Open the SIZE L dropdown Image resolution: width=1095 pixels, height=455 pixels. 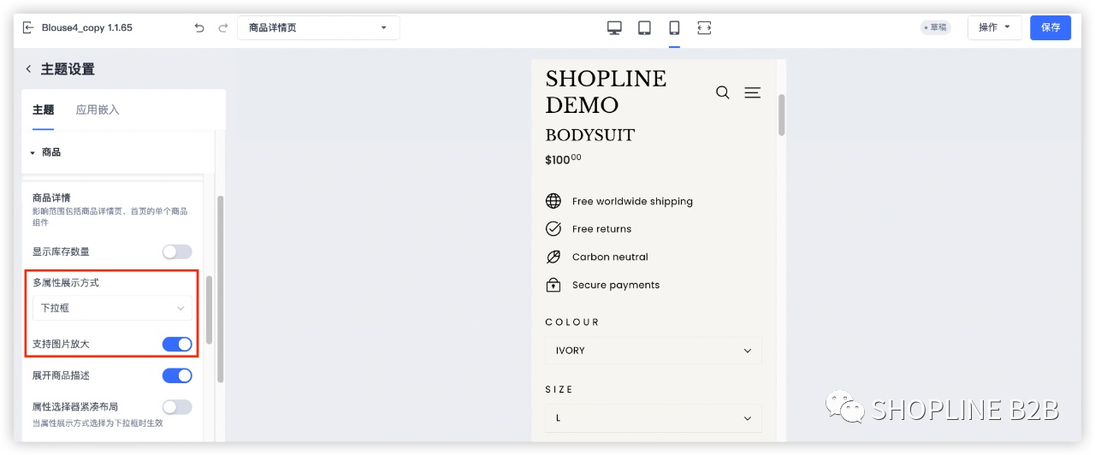pyautogui.click(x=653, y=418)
